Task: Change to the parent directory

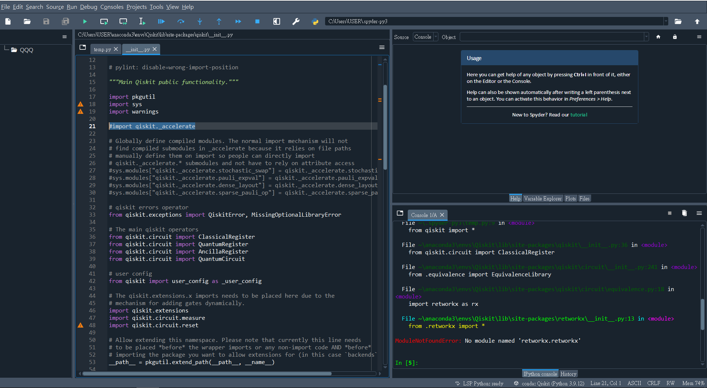Action: (x=697, y=21)
